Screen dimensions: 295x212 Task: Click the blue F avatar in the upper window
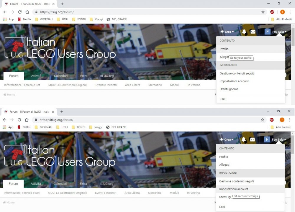[267, 32]
